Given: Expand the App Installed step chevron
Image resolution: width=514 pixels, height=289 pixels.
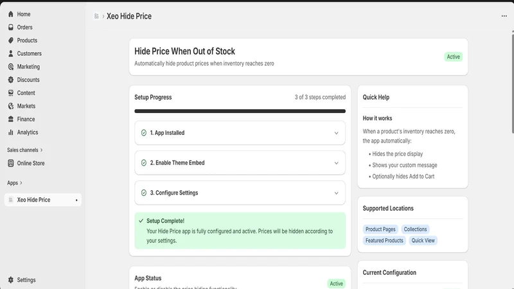Looking at the screenshot, I should (x=336, y=133).
